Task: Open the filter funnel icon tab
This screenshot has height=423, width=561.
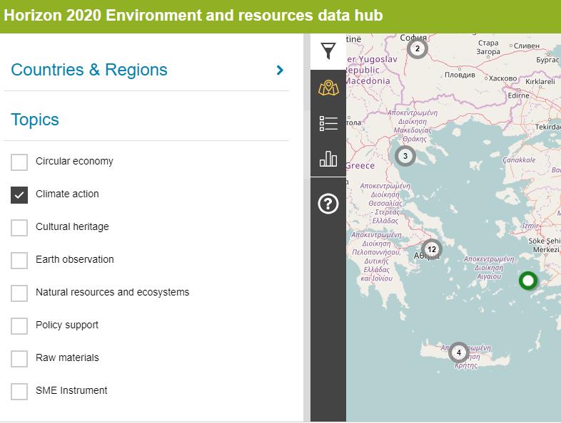Action: pyautogui.click(x=328, y=51)
